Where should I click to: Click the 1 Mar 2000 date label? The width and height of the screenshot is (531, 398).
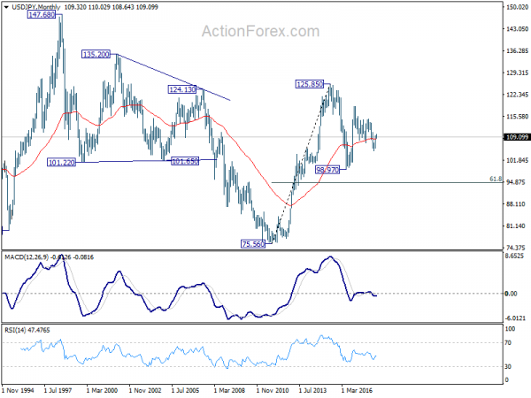pyautogui.click(x=102, y=390)
